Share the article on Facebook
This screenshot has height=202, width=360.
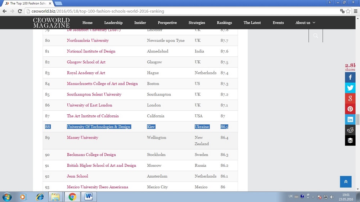(350, 77)
